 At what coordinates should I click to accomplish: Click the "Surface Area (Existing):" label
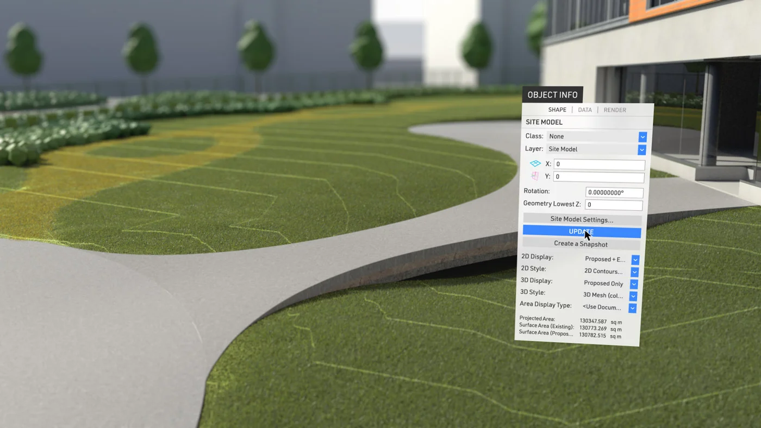(x=546, y=326)
